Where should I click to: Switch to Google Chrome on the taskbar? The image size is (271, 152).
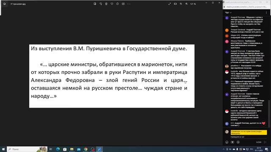coord(86,149)
